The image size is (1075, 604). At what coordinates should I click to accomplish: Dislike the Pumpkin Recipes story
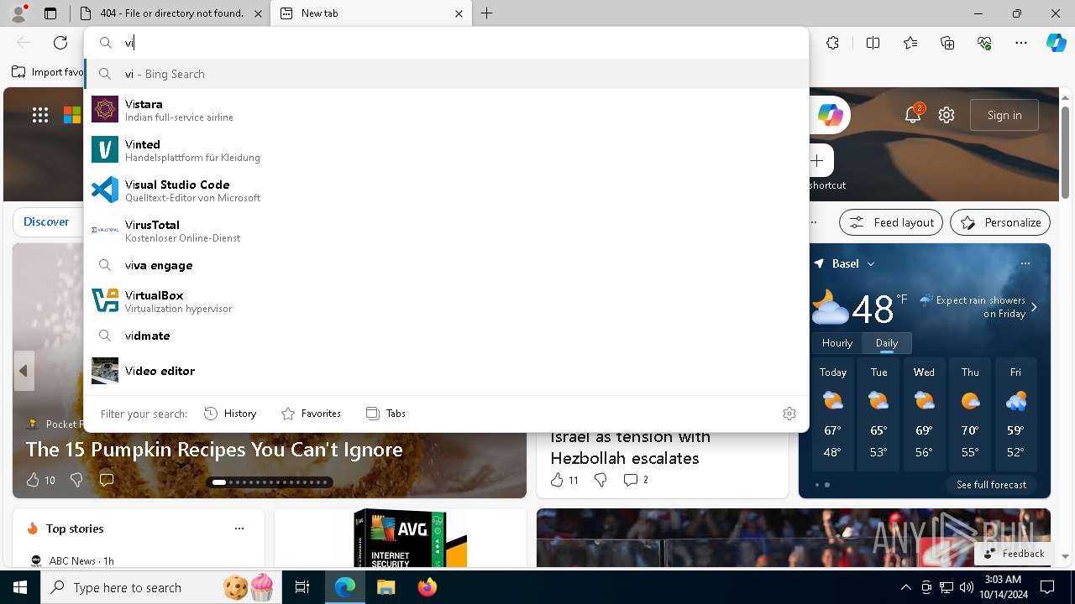coord(76,480)
